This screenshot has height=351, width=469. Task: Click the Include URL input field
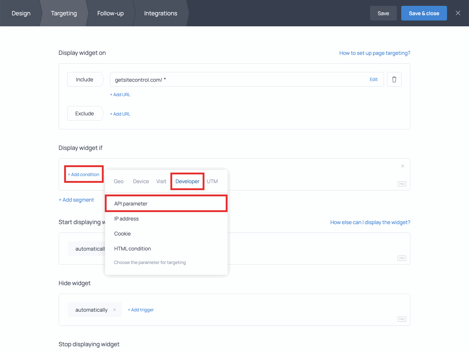238,79
